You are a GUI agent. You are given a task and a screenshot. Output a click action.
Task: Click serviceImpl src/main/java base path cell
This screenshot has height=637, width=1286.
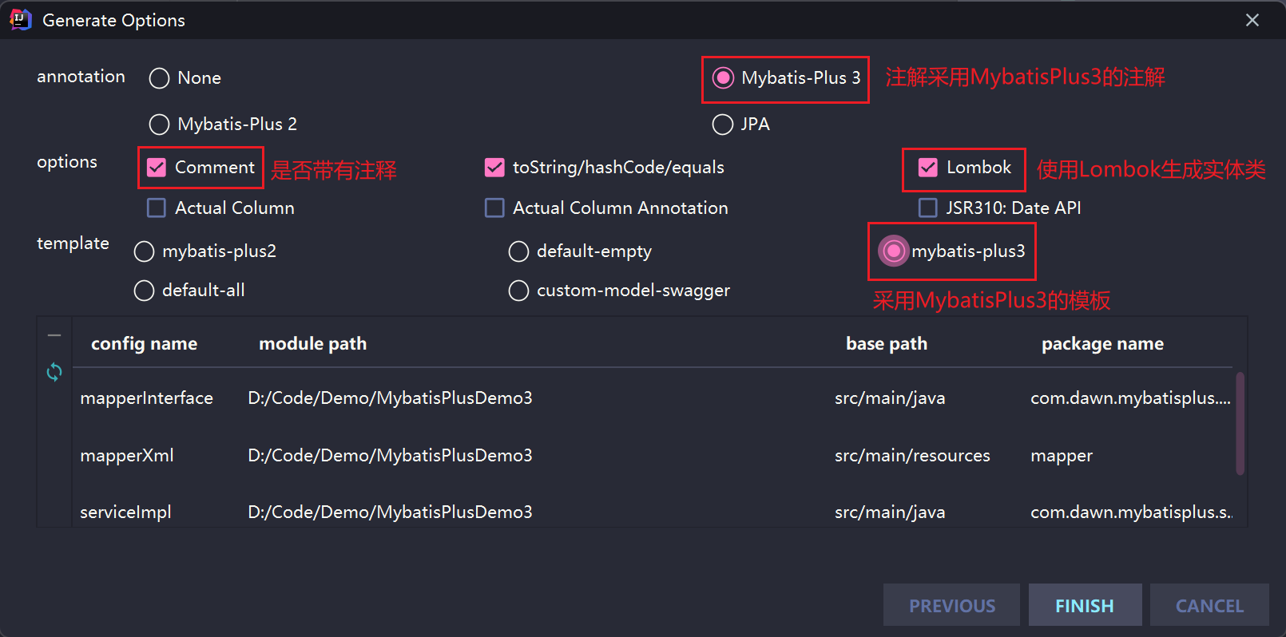coord(890,512)
